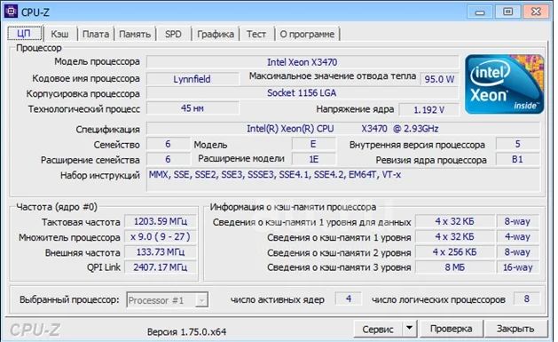Select the Intel Xeon X3470 model field
The height and width of the screenshot is (342, 558).
coord(303,62)
